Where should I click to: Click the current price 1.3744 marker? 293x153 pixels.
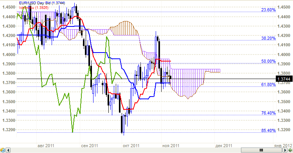pos(284,79)
